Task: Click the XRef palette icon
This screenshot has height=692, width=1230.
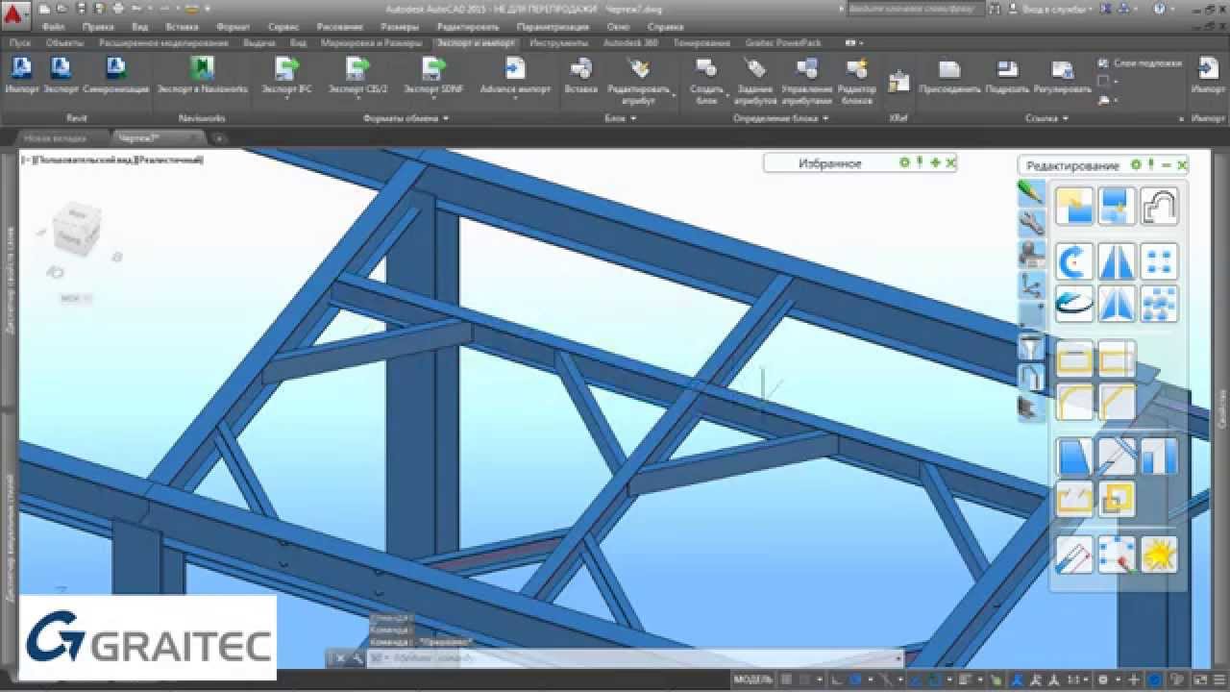Action: [898, 83]
